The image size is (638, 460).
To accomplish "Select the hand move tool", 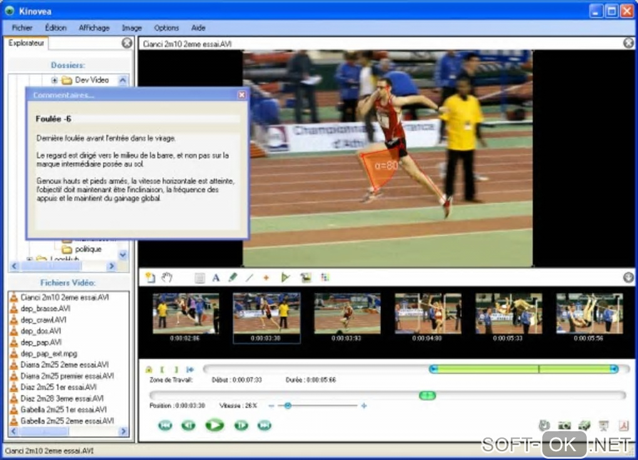I will point(167,277).
